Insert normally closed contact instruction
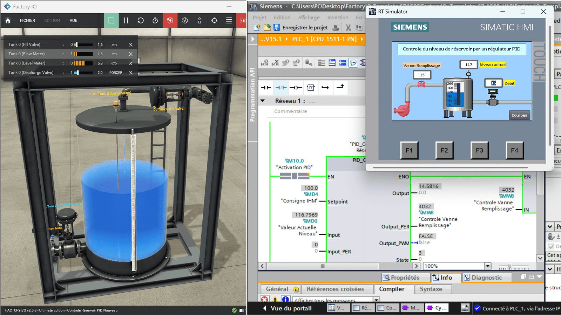Image resolution: width=561 pixels, height=315 pixels. click(281, 88)
